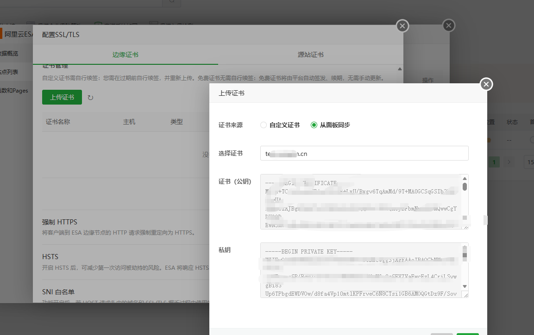Open the page-size 15 dropdown
The image size is (534, 335).
(x=529, y=162)
